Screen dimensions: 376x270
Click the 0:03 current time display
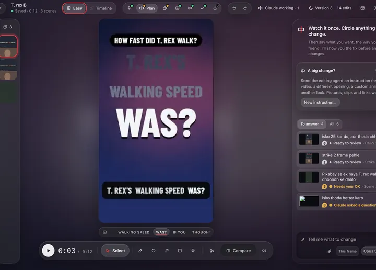(67, 251)
